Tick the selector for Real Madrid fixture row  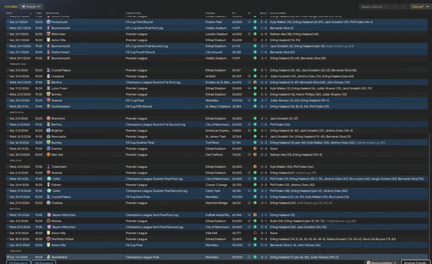click(8, 257)
